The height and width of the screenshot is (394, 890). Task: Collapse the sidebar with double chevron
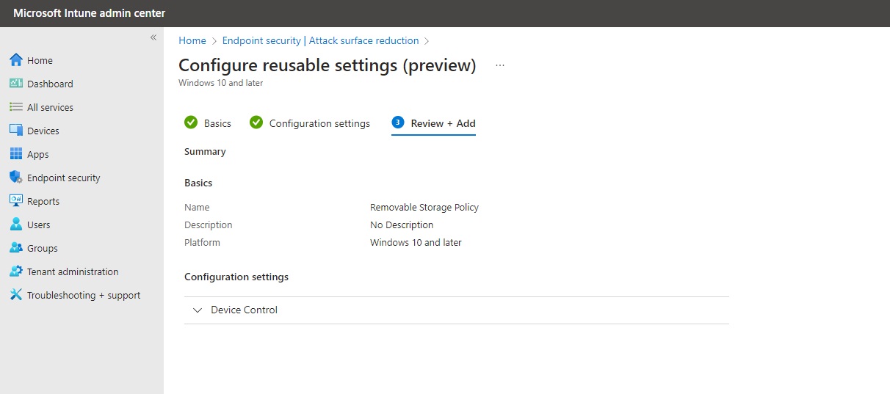pyautogui.click(x=153, y=37)
